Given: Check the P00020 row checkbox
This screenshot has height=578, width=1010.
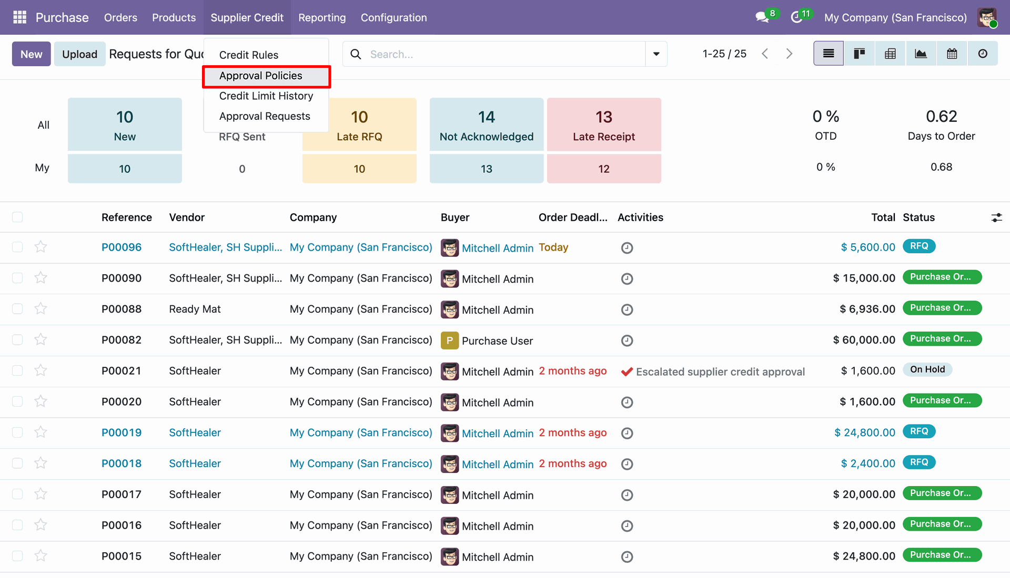Looking at the screenshot, I should (17, 401).
